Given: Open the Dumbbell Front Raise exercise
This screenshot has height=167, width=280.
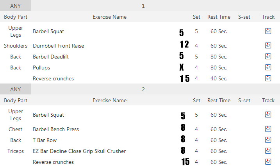Looking at the screenshot, I should point(58,46).
